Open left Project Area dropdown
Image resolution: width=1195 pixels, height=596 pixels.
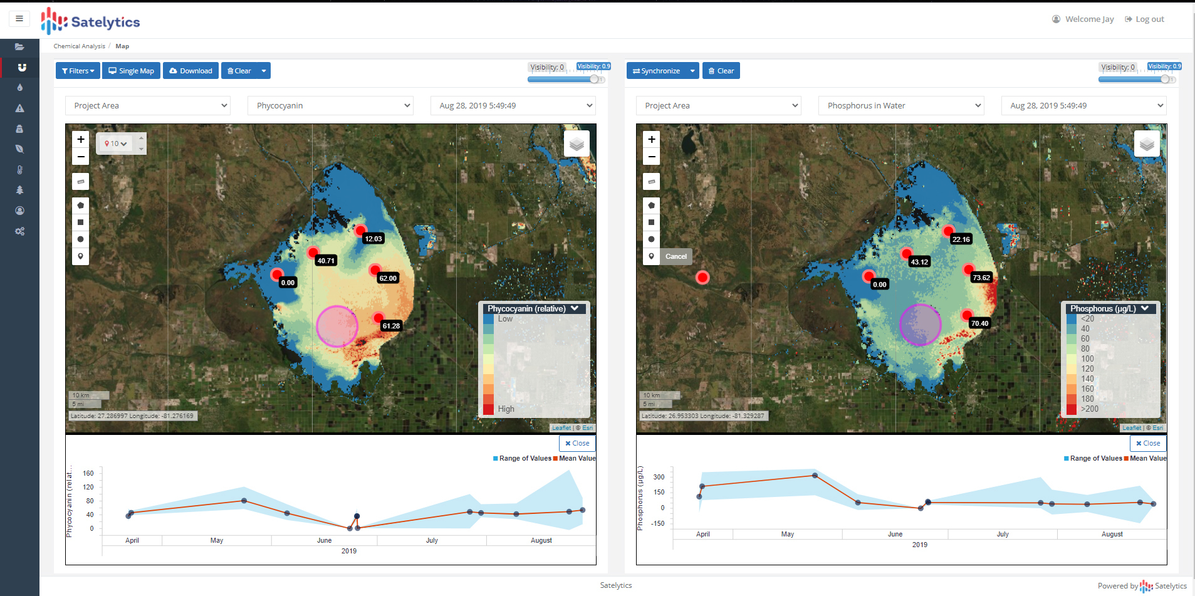coord(148,105)
